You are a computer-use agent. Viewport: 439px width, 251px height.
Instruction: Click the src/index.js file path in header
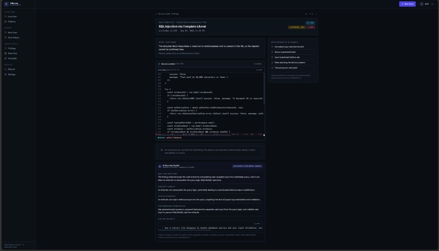click(168, 31)
